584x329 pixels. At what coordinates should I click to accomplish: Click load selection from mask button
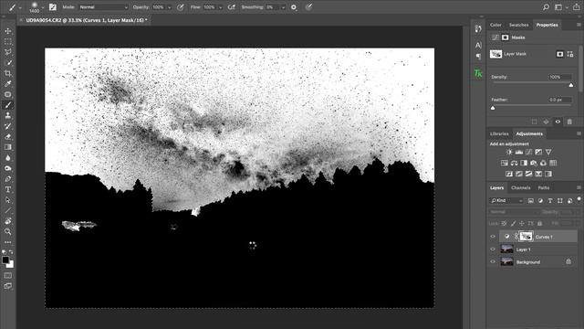[x=534, y=122]
